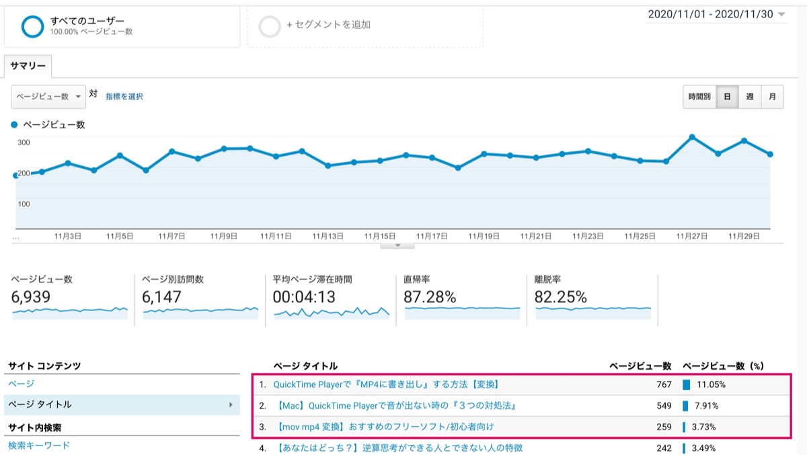Collapse chart using the down-arrow handle
The image size is (807, 455).
pos(397,245)
